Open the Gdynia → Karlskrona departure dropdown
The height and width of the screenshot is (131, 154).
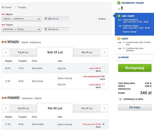pos(22,19)
